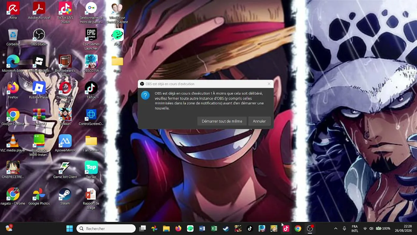Image resolution: width=417 pixels, height=235 pixels.
Task: Select the DBSCG FW desktop icon
Action: pos(91,64)
